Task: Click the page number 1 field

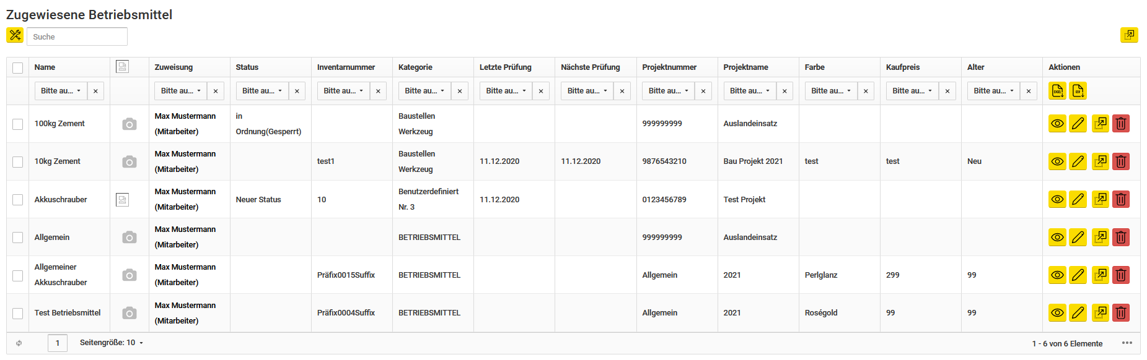Action: [x=58, y=343]
